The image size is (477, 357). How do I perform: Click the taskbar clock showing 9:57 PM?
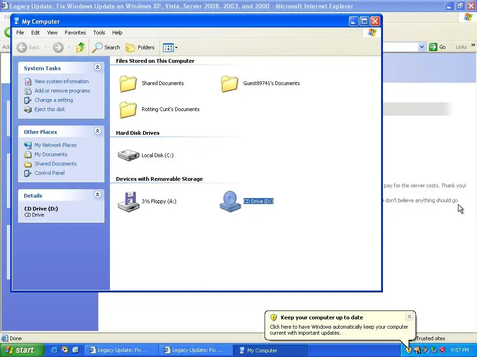point(460,350)
